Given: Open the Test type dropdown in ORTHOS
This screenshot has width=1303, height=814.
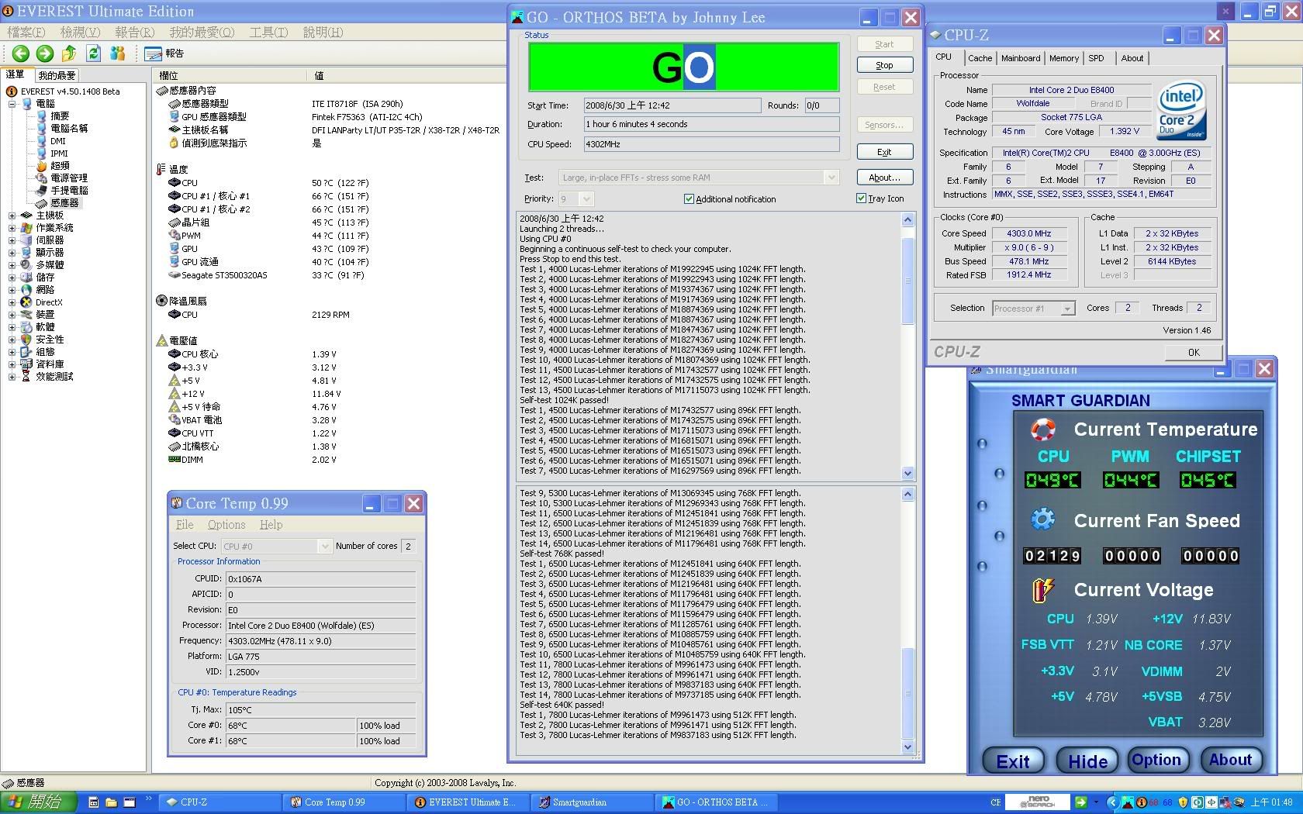Looking at the screenshot, I should pyautogui.click(x=699, y=178).
